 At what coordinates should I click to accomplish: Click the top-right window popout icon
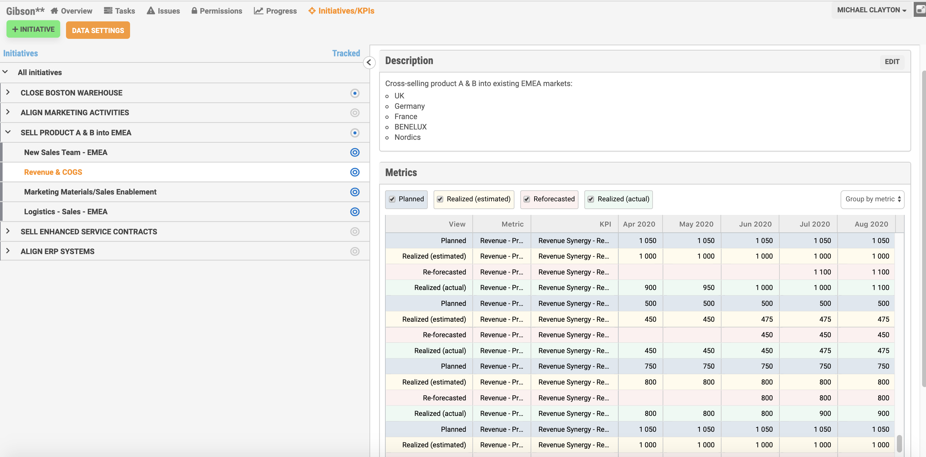pyautogui.click(x=920, y=10)
